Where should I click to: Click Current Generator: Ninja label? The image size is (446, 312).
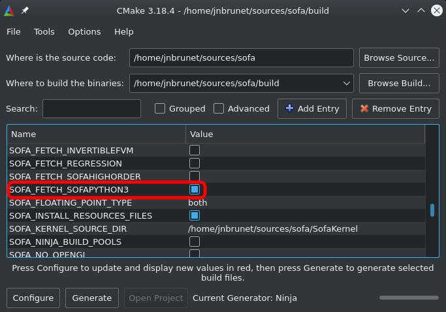pyautogui.click(x=245, y=298)
